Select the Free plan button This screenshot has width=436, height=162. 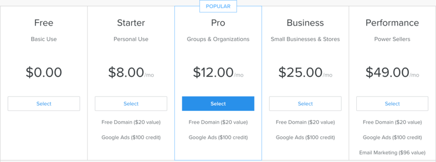tap(44, 104)
